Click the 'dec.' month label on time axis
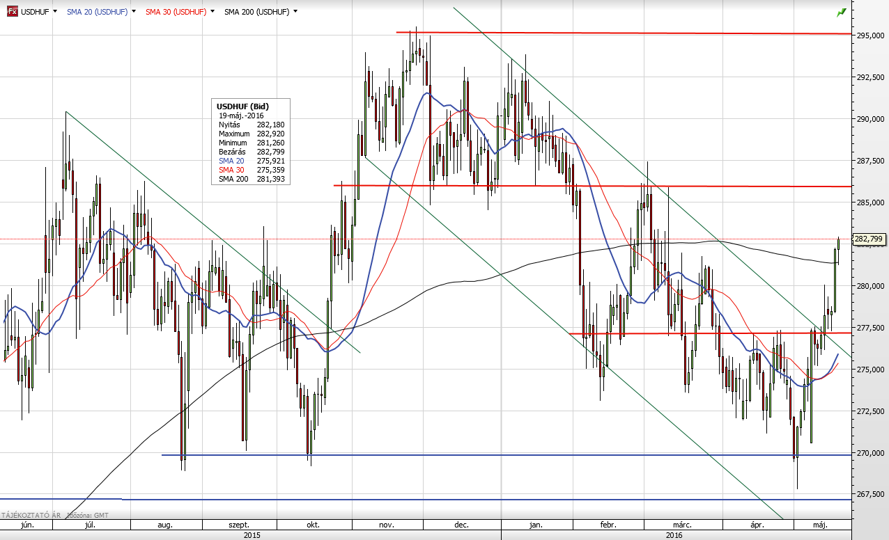The image size is (889, 540). point(462,525)
